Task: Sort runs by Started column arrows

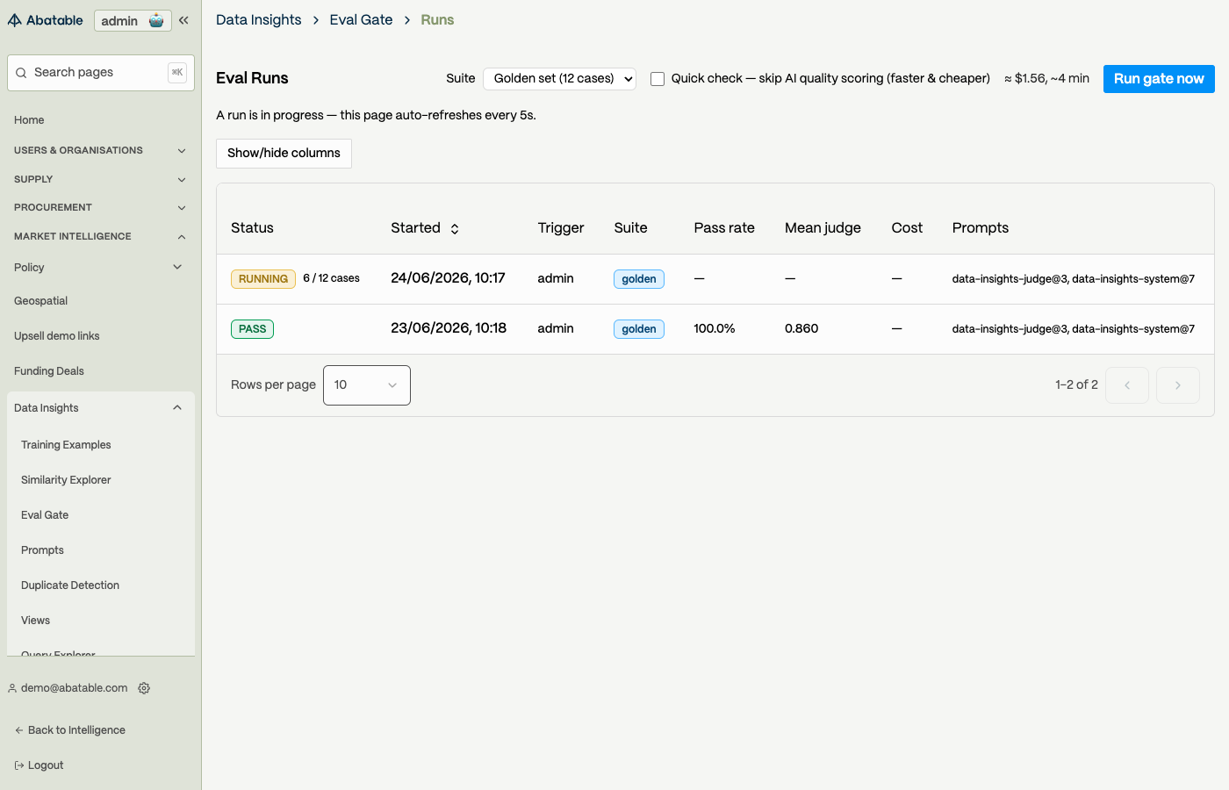Action: point(455,228)
